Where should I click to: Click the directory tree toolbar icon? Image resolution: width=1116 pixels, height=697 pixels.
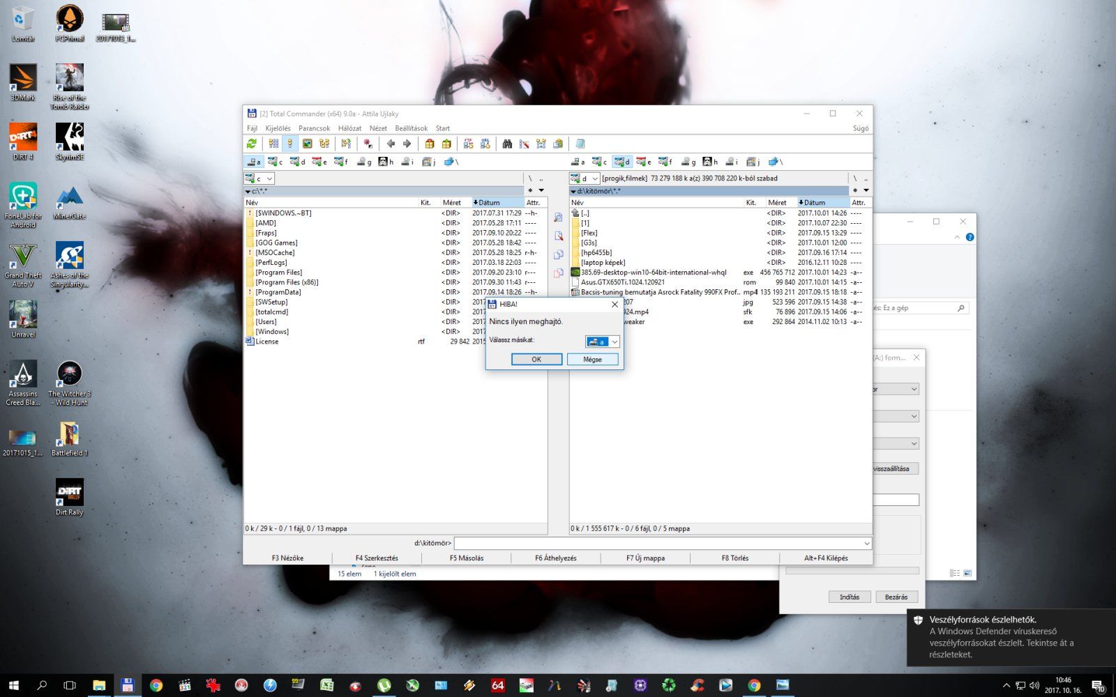coord(324,144)
